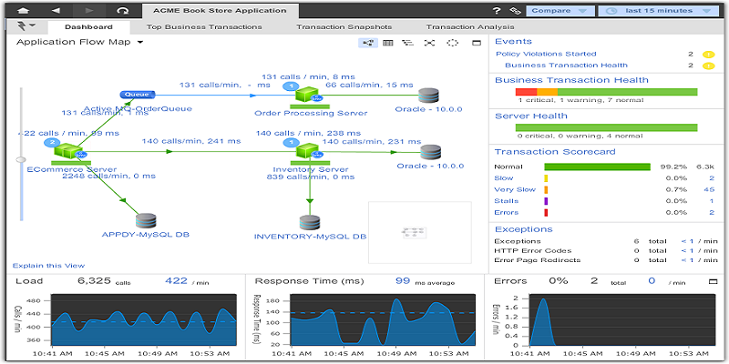Click Oracle database icon beside Order Processing

[x=428, y=96]
